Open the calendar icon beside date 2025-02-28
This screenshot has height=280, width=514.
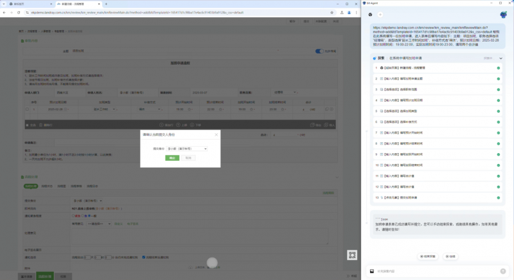click(66, 109)
